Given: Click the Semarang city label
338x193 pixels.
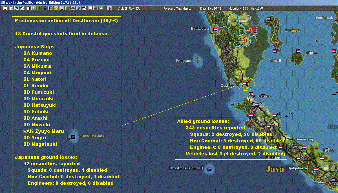Looking at the screenshot, I should pyautogui.click(x=304, y=139).
